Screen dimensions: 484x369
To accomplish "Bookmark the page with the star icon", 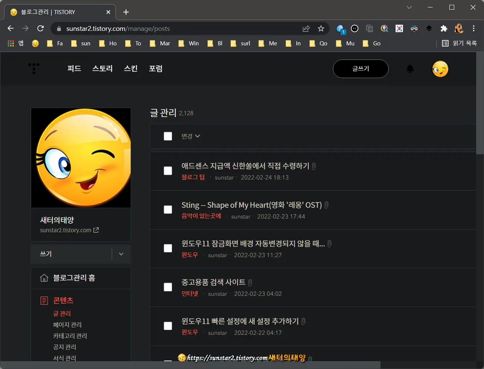I will pos(321,28).
